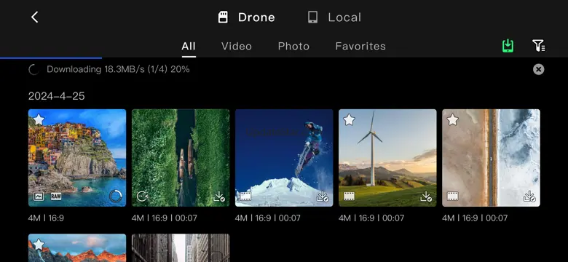Tap the download status icon on the salt lake road video
The width and height of the screenshot is (568, 262).
(529, 196)
